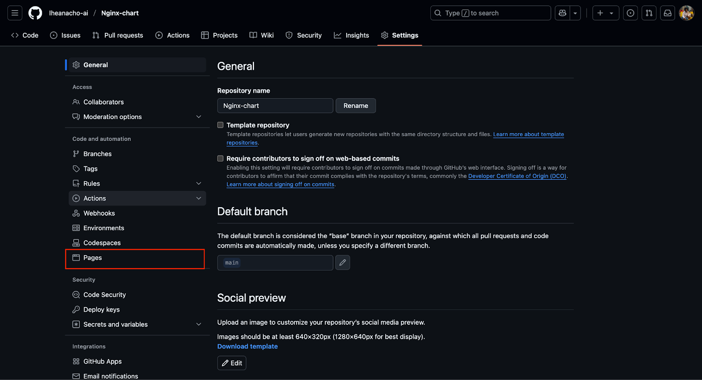Switch to the Actions tab in repo nav
Screen dimensions: 702x380
pyautogui.click(x=172, y=35)
